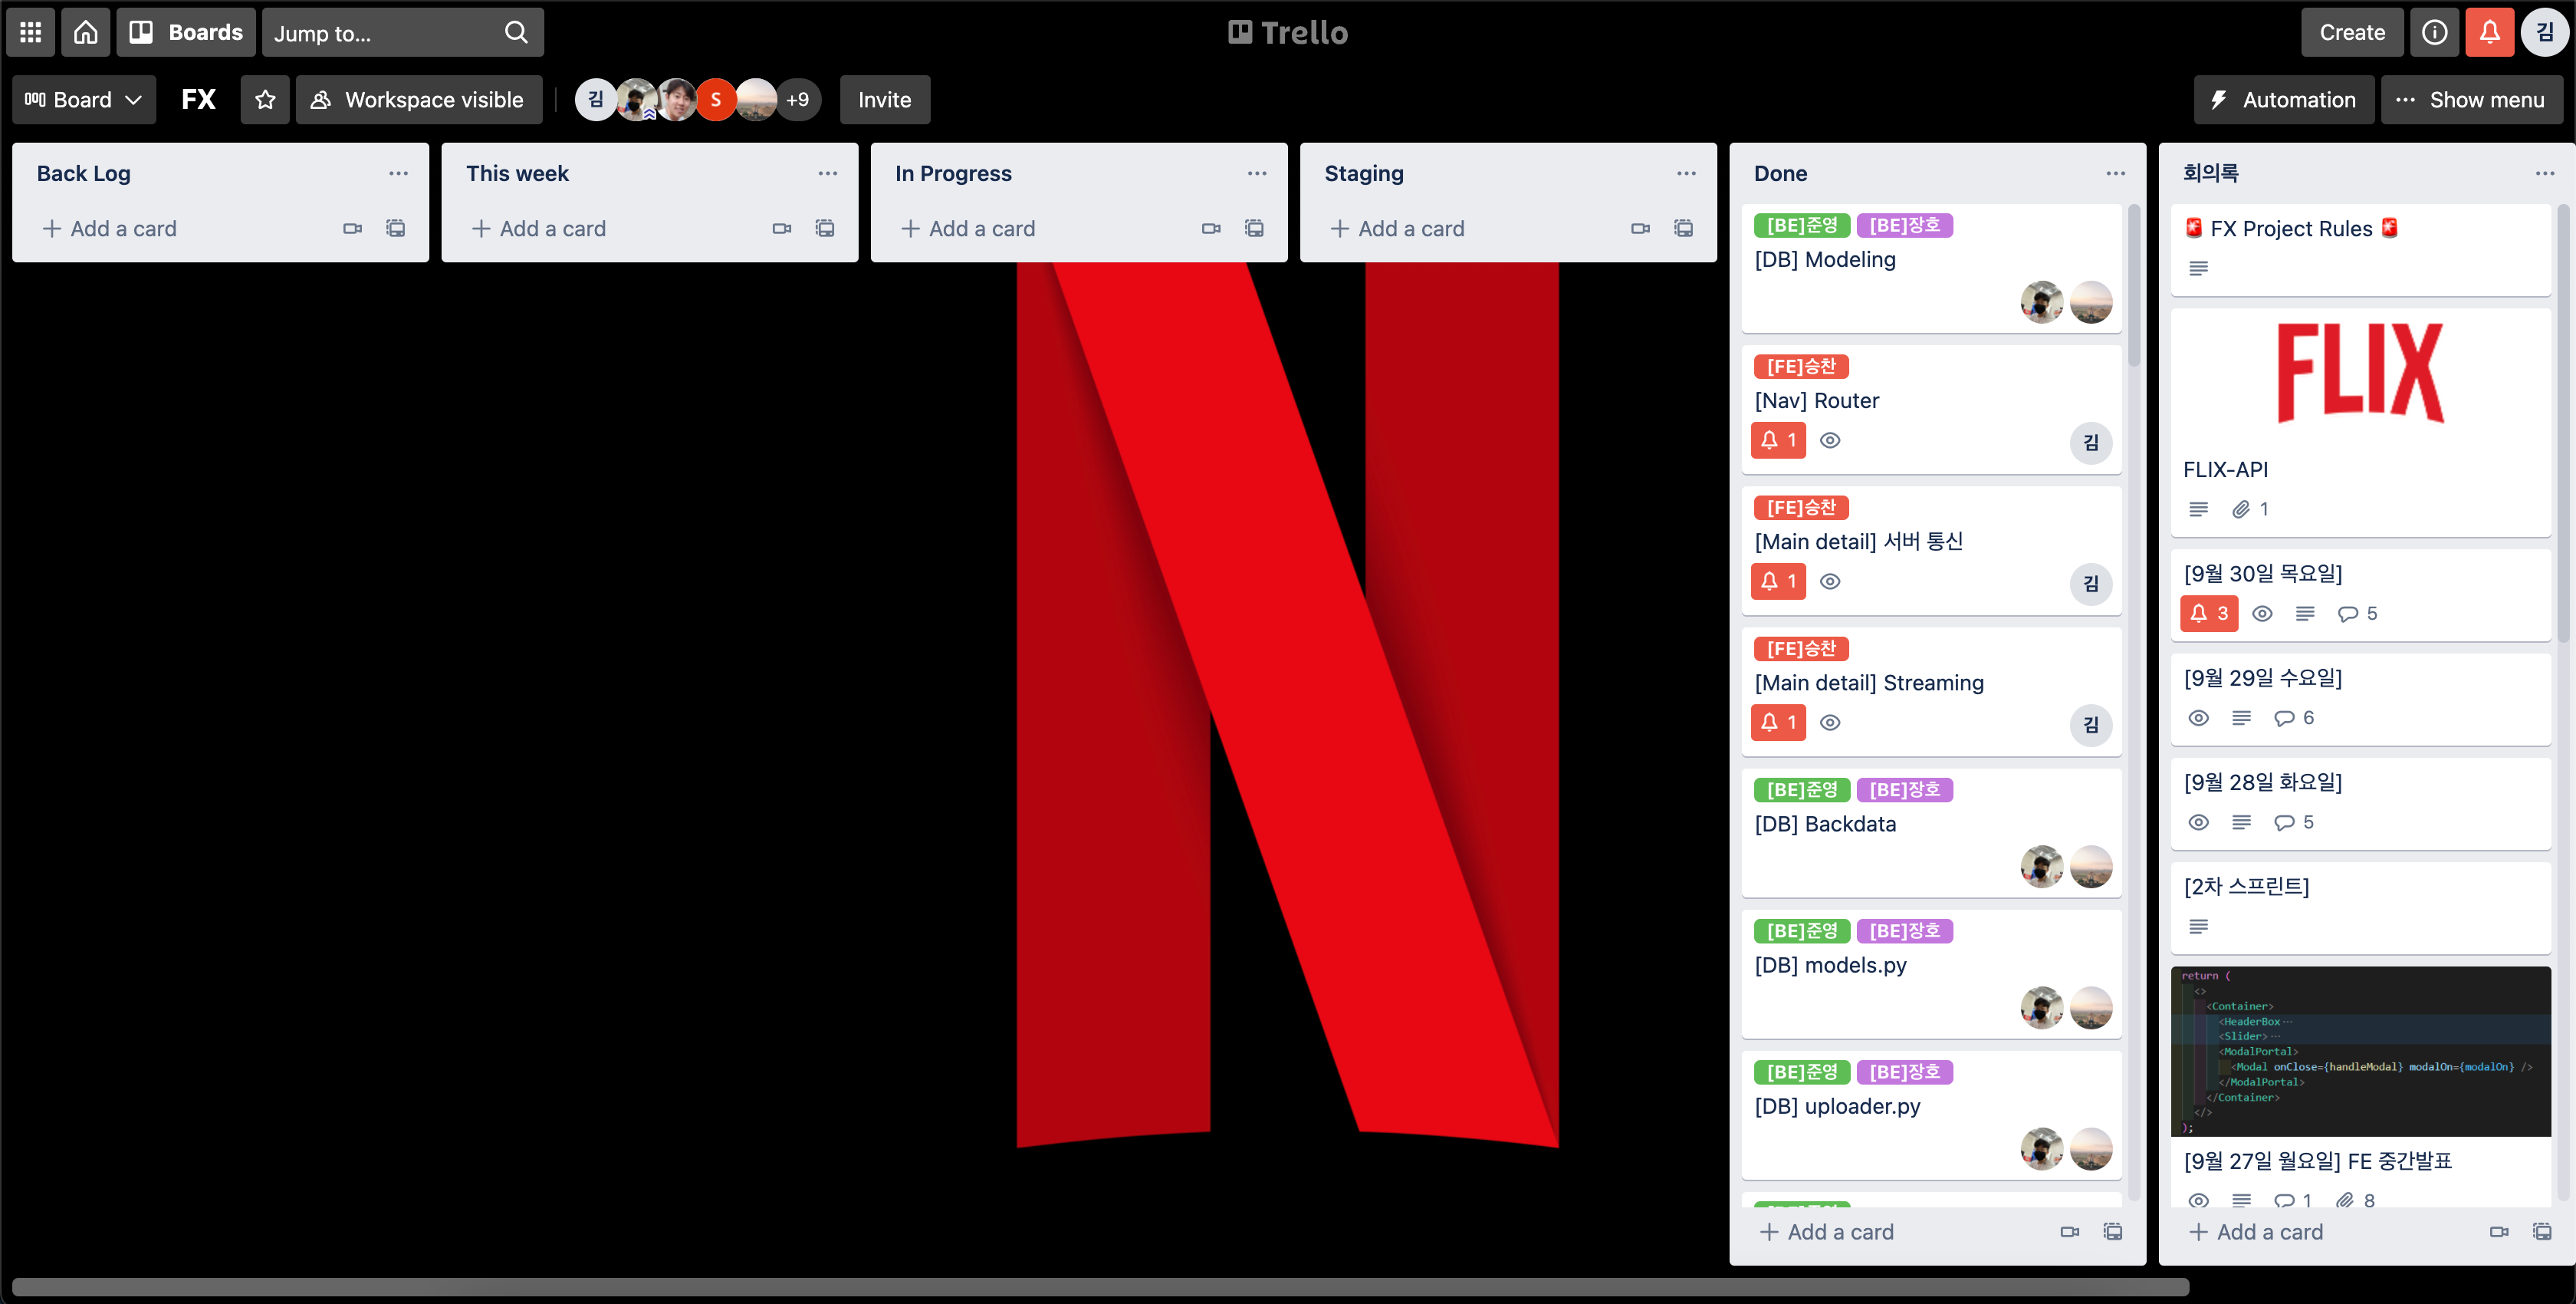Click search magnifier in Jump to box
The width and height of the screenshot is (2576, 1304).
(x=516, y=32)
